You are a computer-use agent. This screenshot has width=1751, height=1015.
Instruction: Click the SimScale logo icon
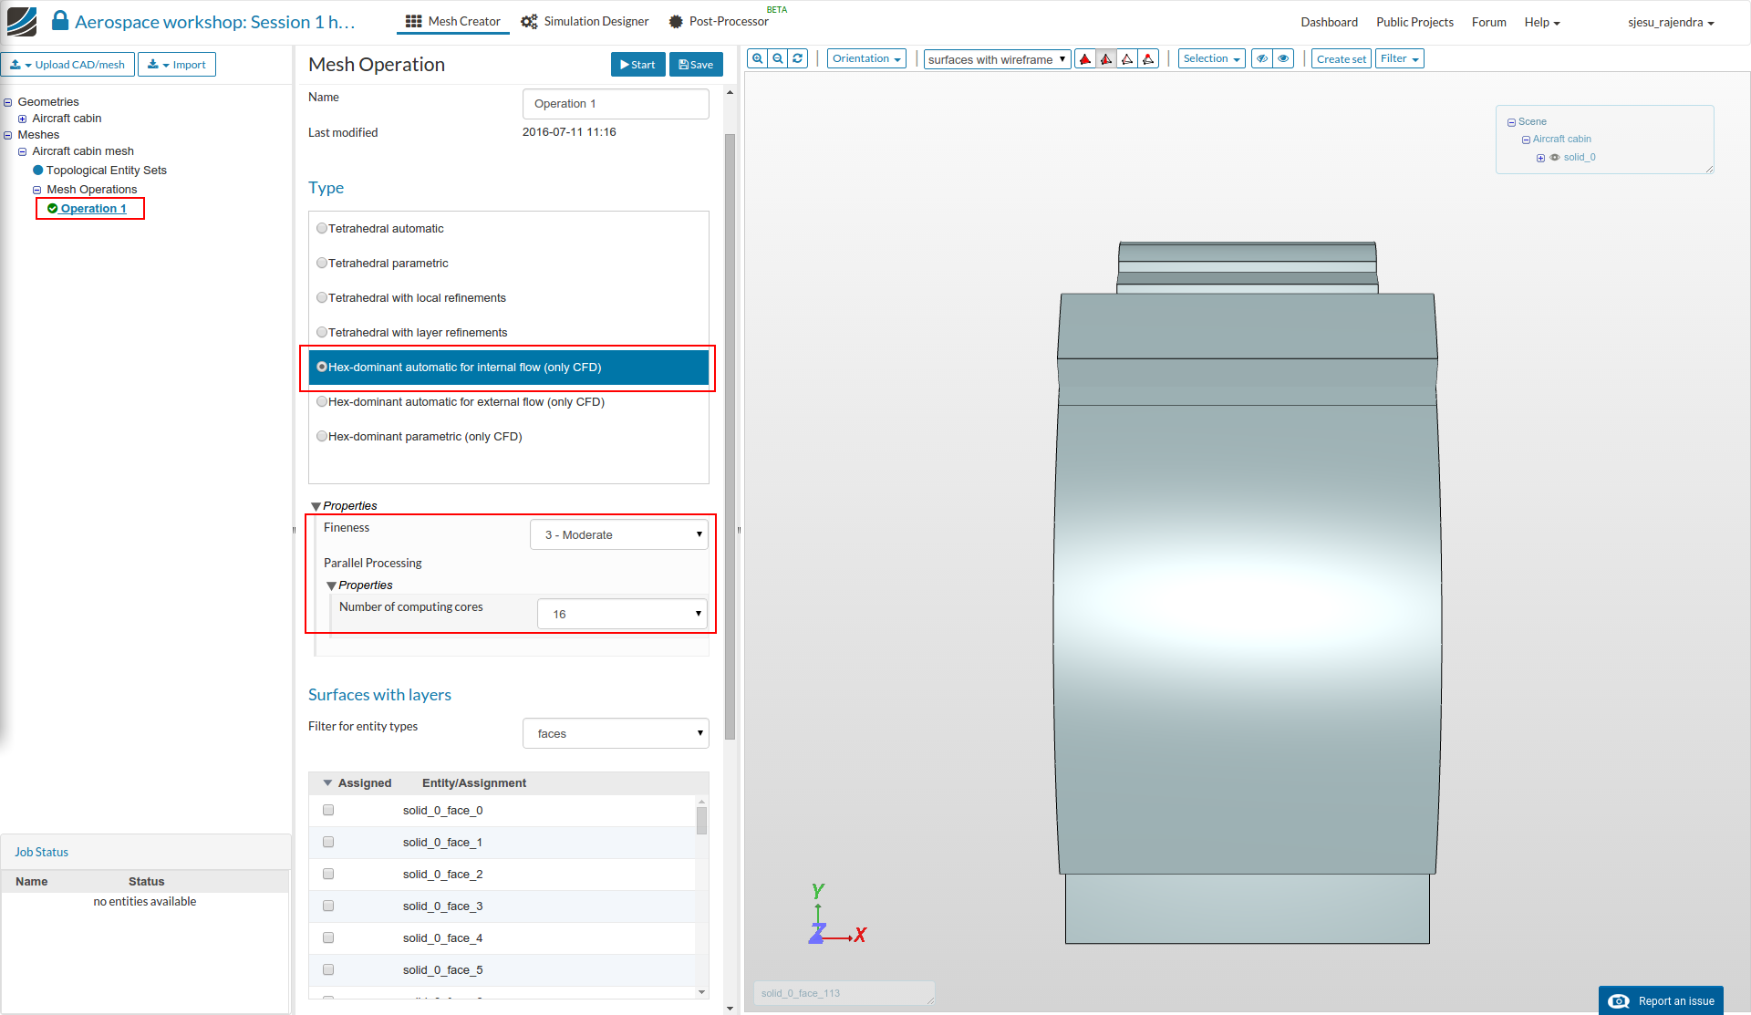click(x=21, y=21)
